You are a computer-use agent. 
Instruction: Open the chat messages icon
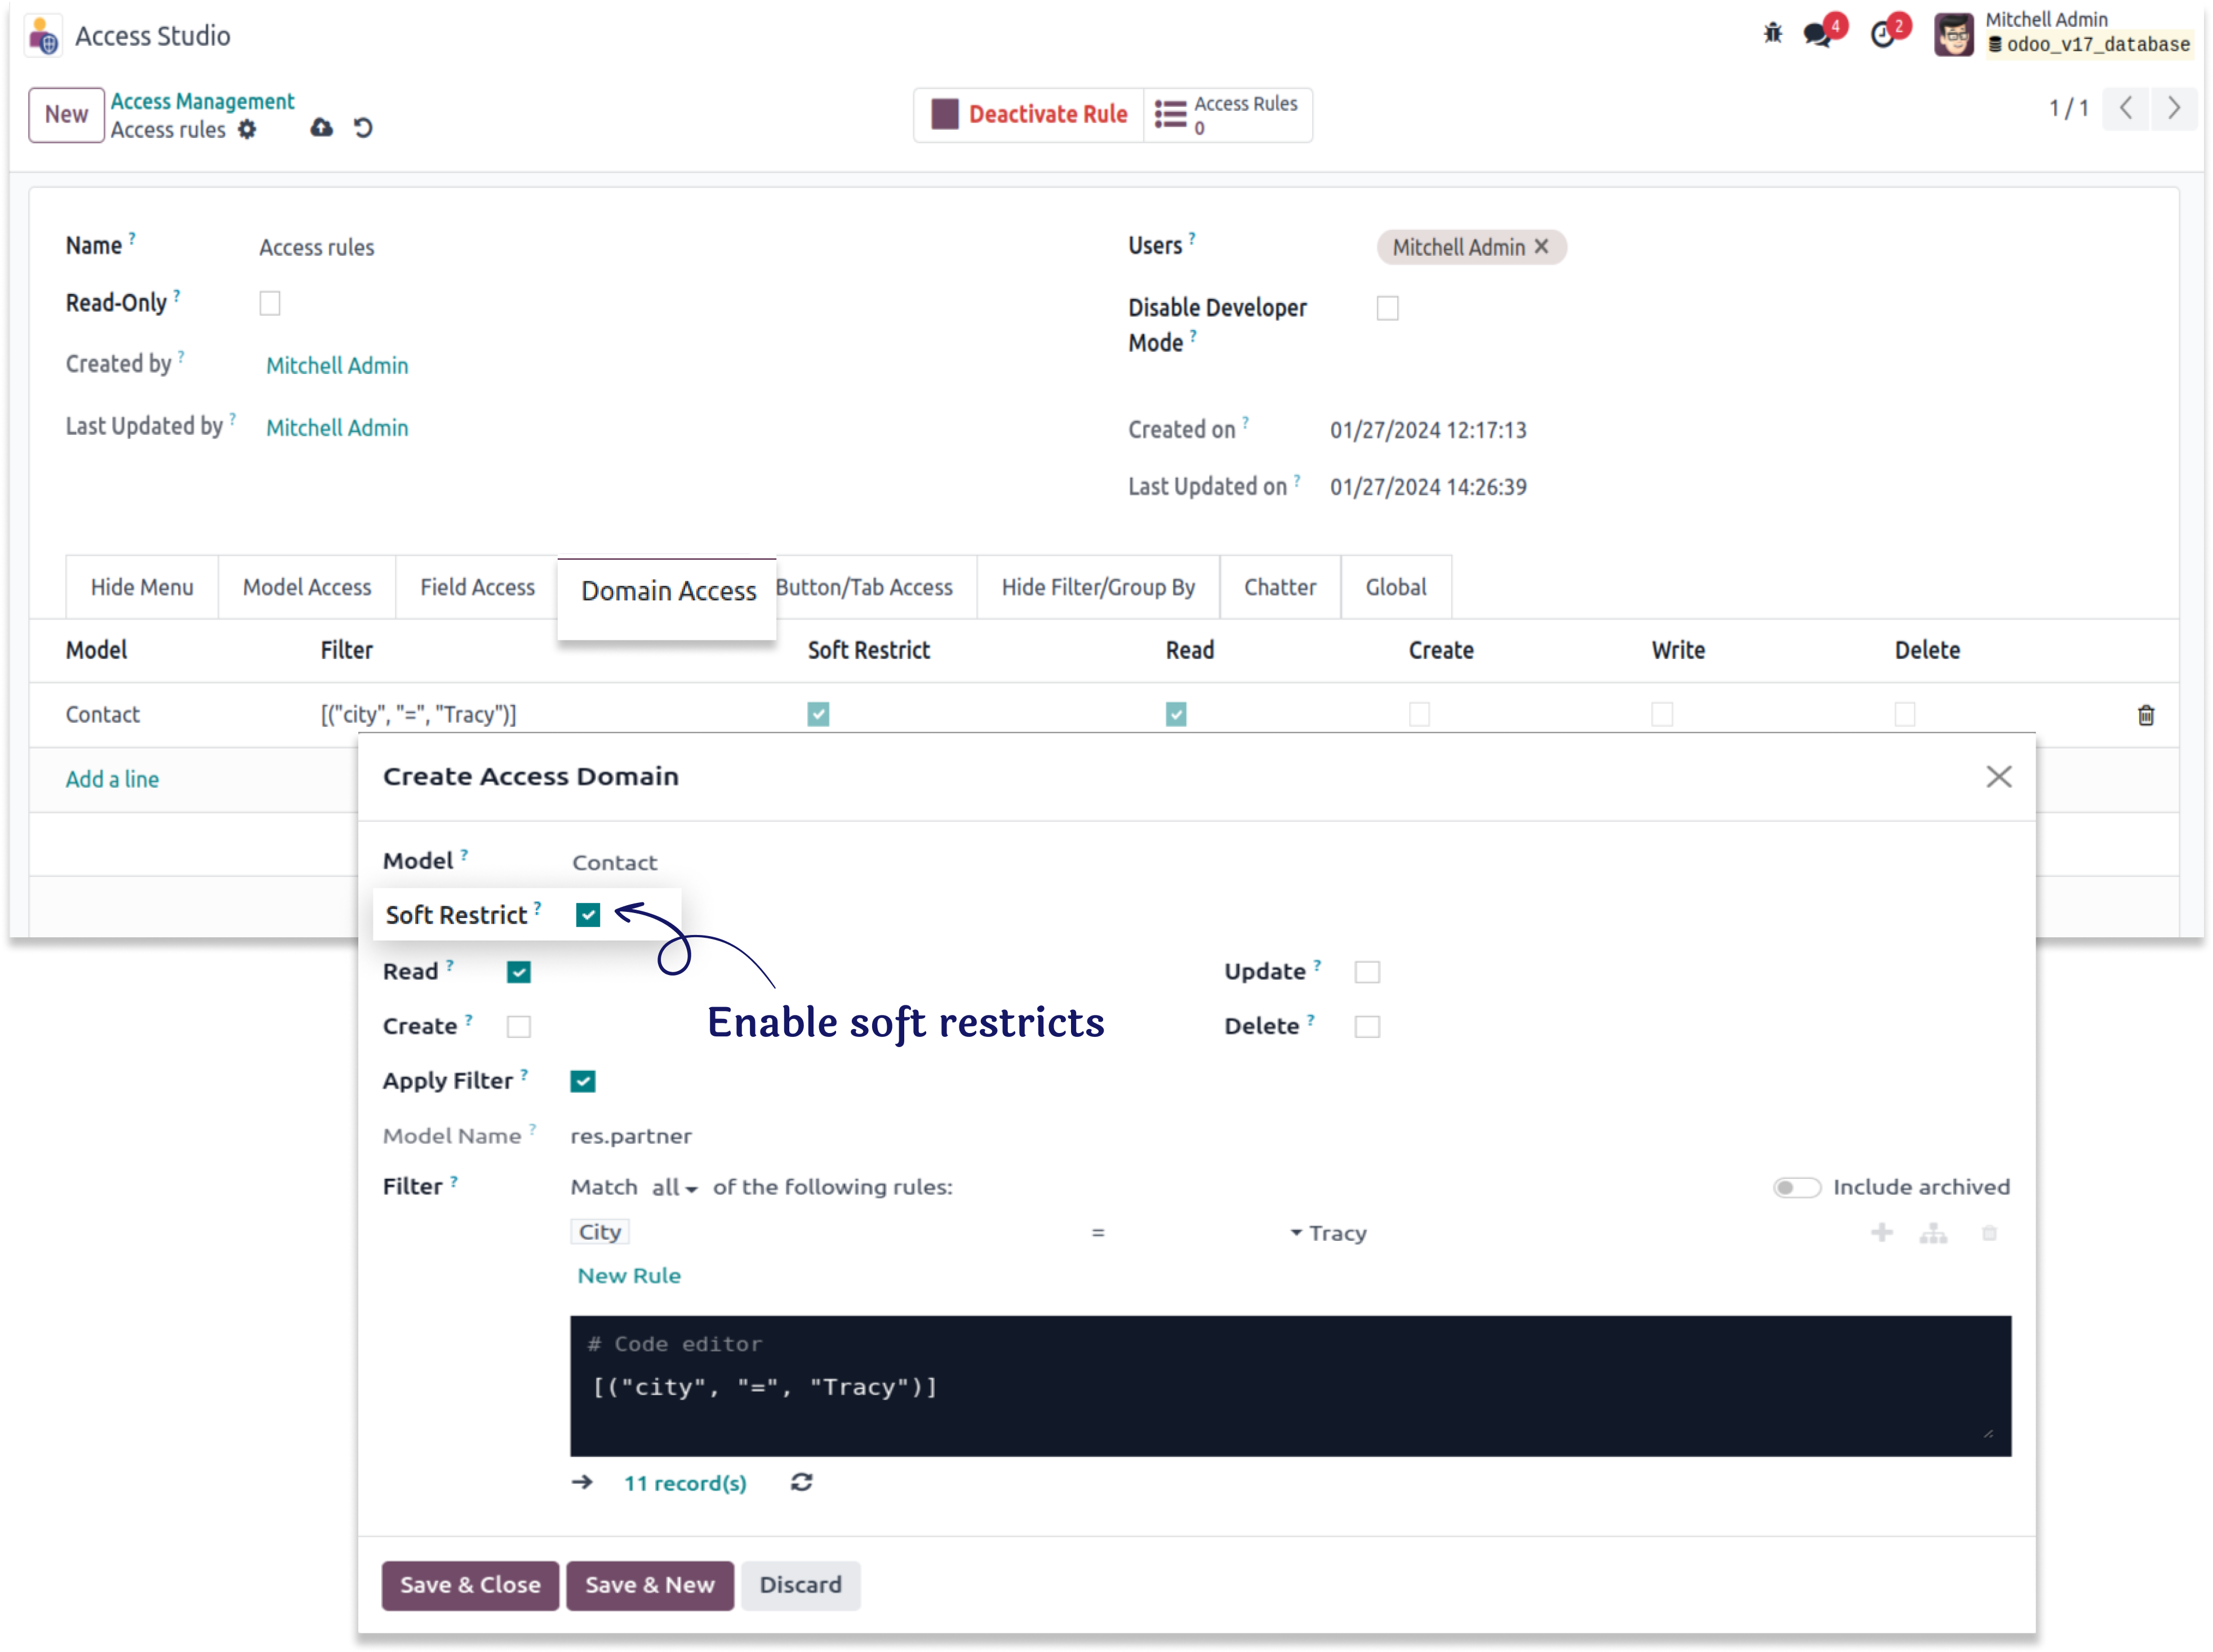click(x=1817, y=35)
